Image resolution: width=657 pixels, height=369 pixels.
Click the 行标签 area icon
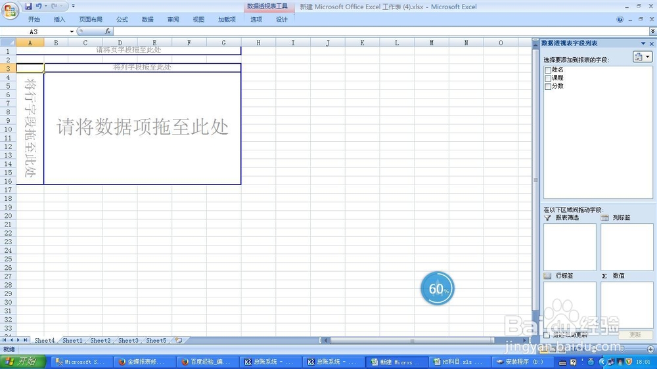547,276
